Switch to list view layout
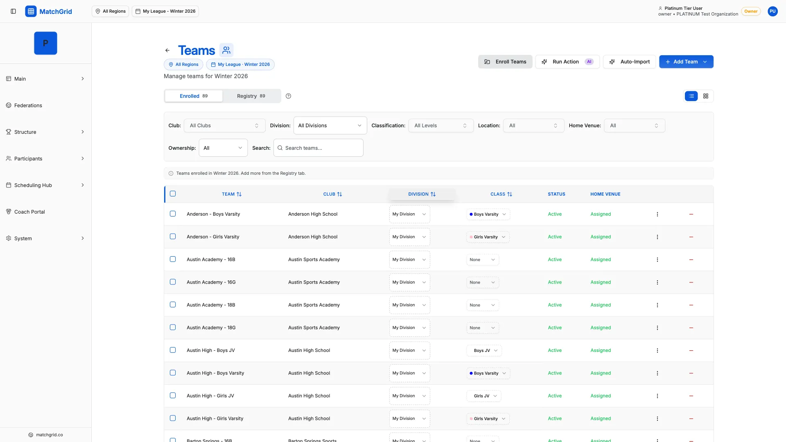This screenshot has width=786, height=442. coord(691,96)
